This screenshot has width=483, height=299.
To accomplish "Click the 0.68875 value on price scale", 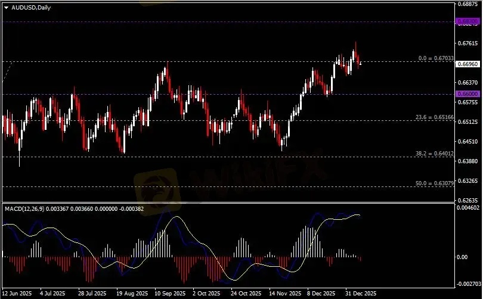I will click(x=467, y=4).
